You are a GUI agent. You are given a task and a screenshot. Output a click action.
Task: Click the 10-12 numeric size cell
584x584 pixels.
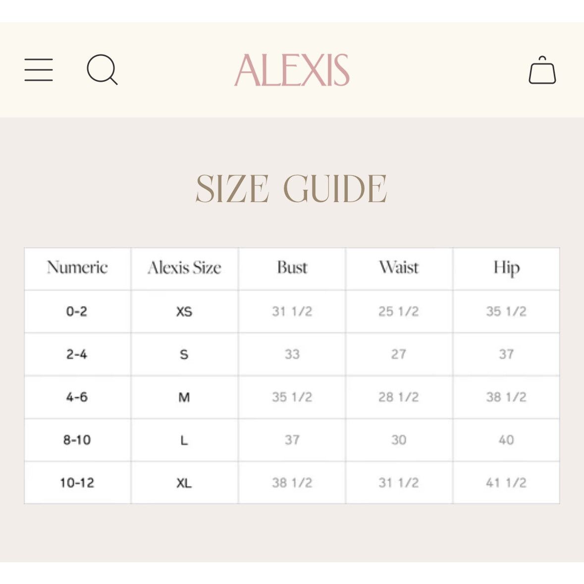77,483
